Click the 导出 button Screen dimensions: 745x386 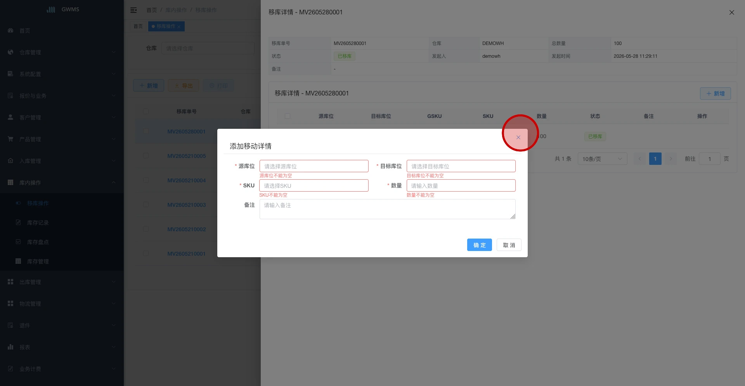pyautogui.click(x=184, y=85)
